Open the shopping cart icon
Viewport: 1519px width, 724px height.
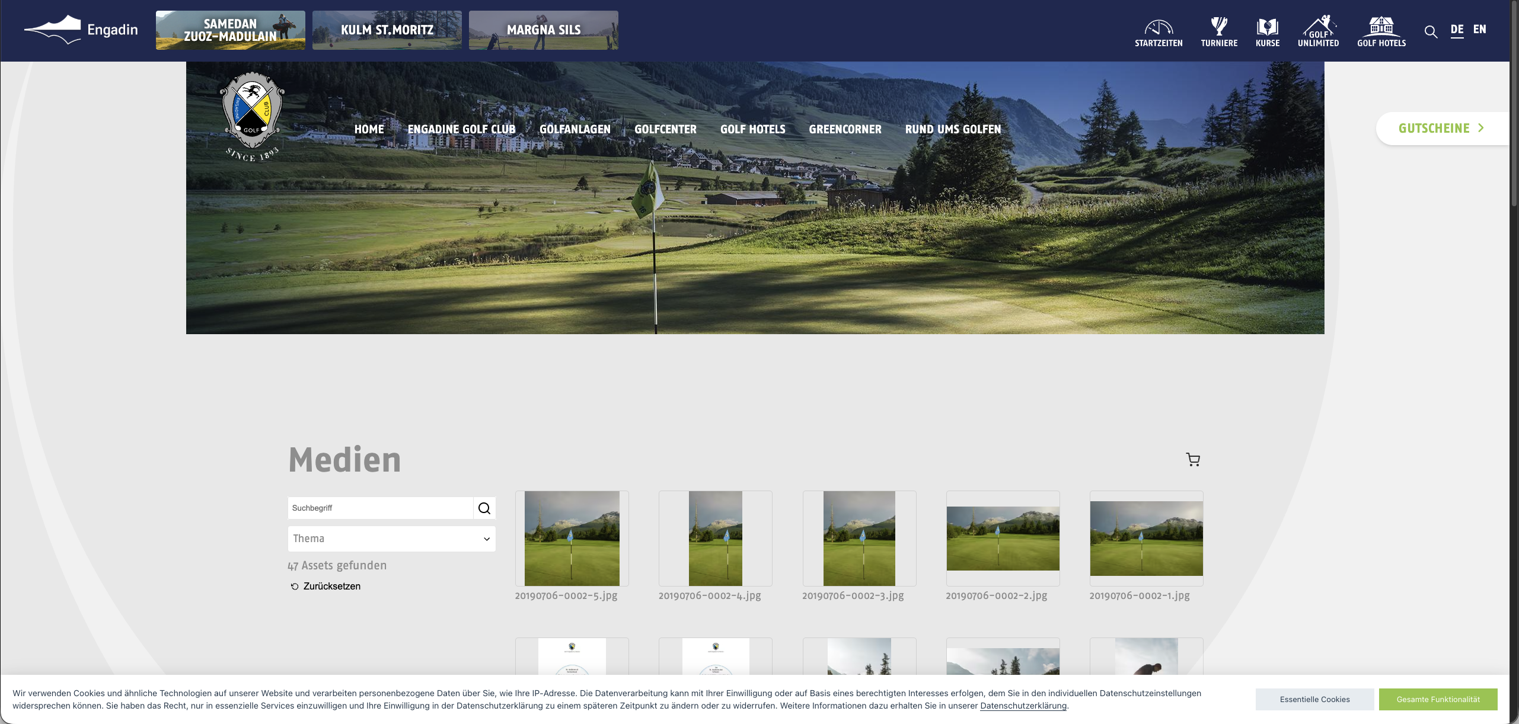pos(1193,460)
